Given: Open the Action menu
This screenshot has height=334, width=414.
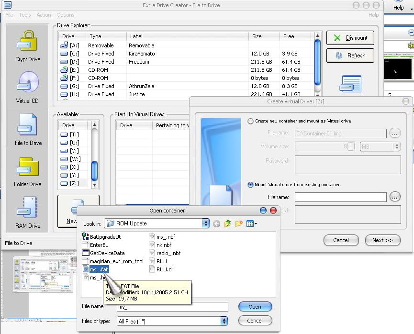Looking at the screenshot, I should click(x=44, y=15).
